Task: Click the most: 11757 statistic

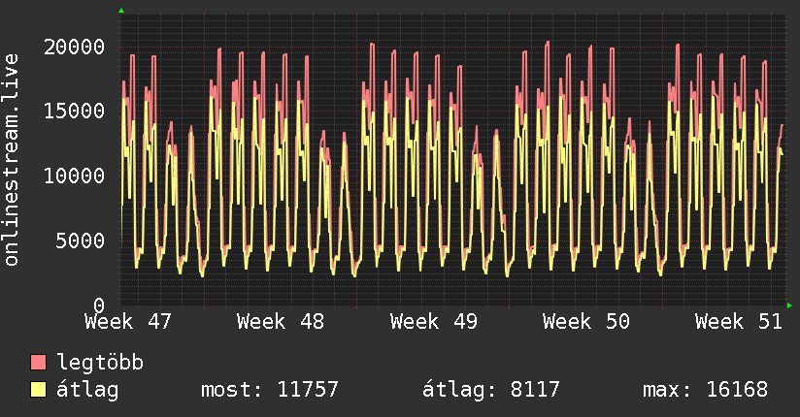Action: coord(269,390)
